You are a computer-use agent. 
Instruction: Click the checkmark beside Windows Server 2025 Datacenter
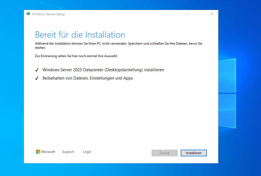[37, 70]
